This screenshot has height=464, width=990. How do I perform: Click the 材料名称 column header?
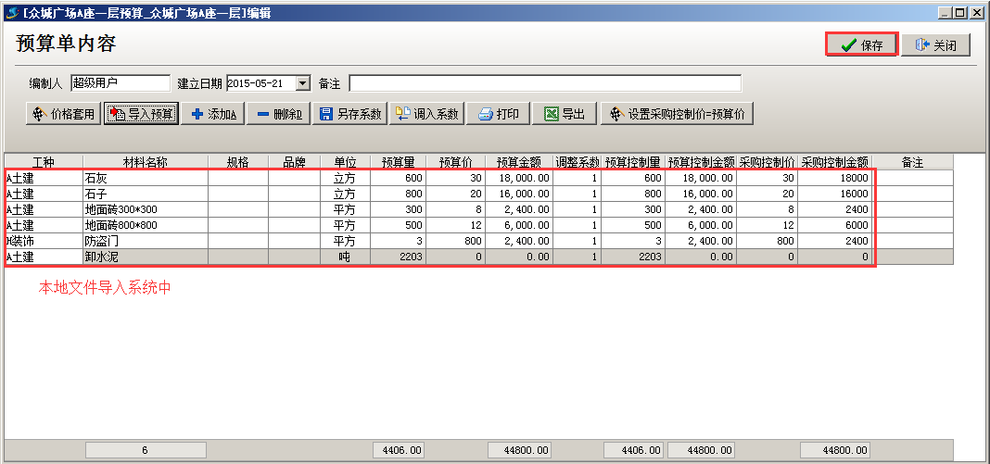tap(145, 162)
